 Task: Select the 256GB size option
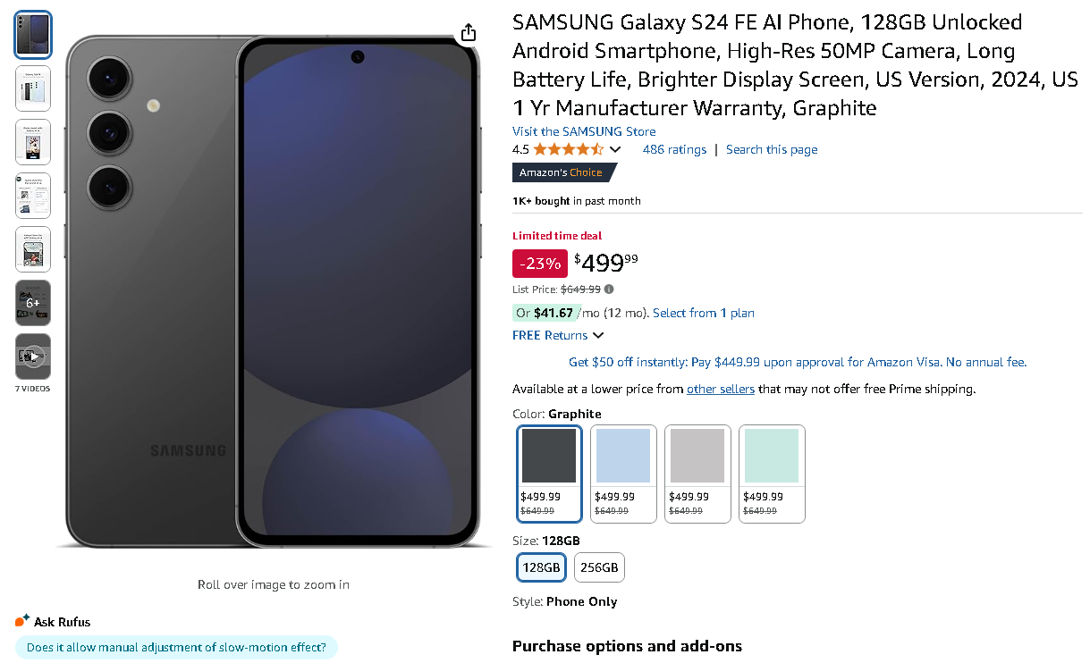[599, 566]
